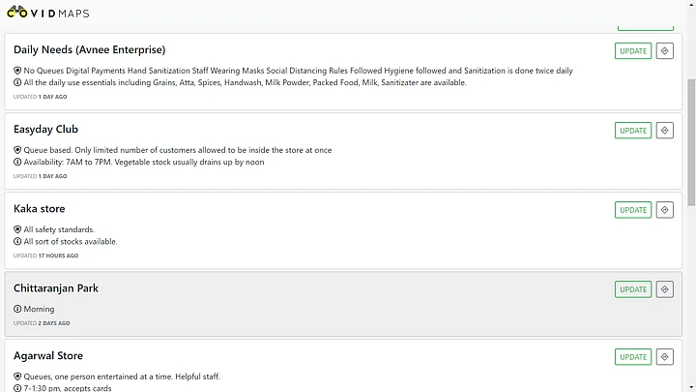The width and height of the screenshot is (696, 392).
Task: Open directions icon for Easyday Club
Action: (x=664, y=131)
